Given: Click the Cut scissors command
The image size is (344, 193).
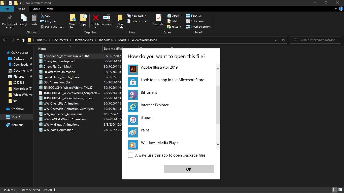Looking at the screenshot, I should (x=45, y=16).
